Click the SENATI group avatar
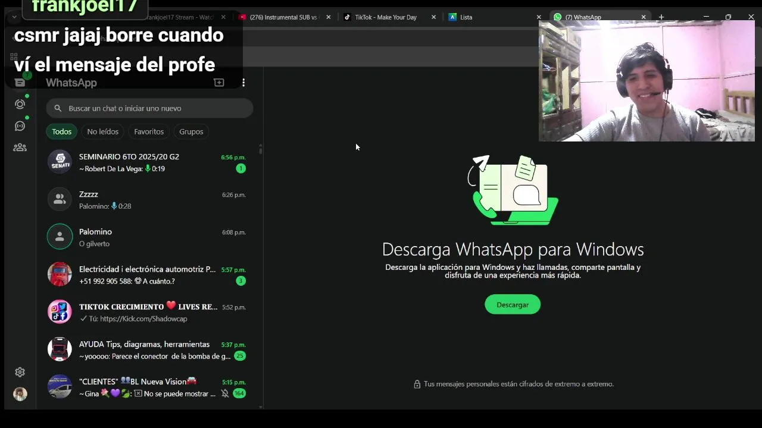This screenshot has width=762, height=428. 60,162
